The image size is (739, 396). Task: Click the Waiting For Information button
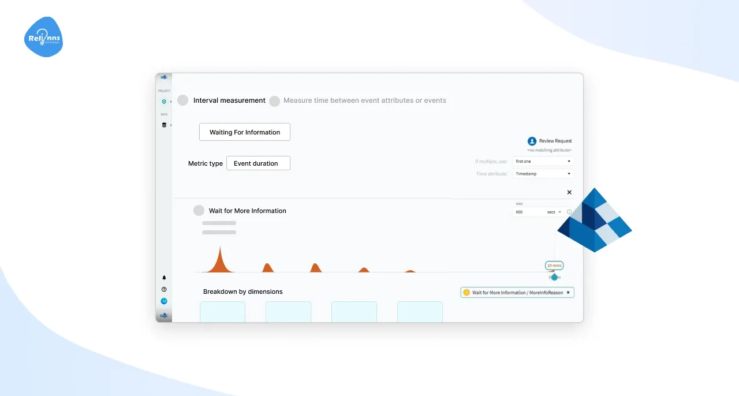[244, 132]
